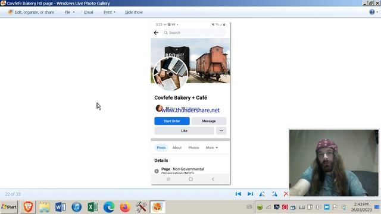
Task: Click the phone home navigation icon
Action: click(190, 179)
